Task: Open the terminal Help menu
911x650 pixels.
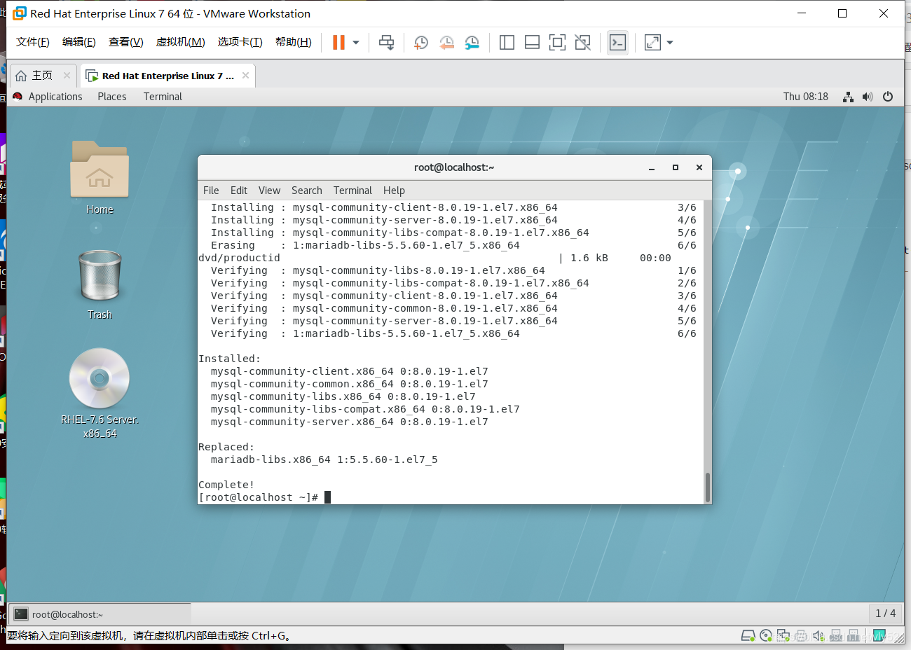Action: 394,191
